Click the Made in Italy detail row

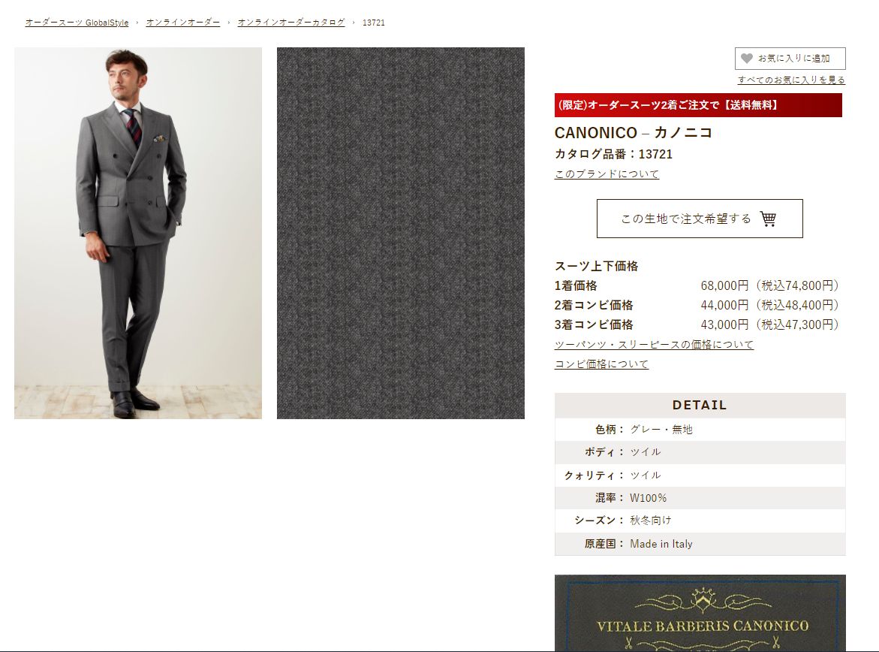click(x=700, y=544)
